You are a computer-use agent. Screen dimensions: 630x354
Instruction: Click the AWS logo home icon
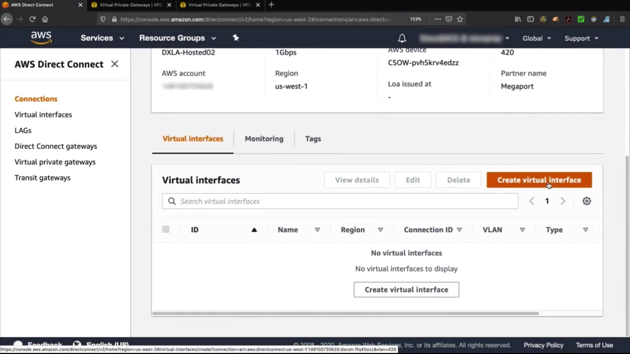(x=41, y=37)
